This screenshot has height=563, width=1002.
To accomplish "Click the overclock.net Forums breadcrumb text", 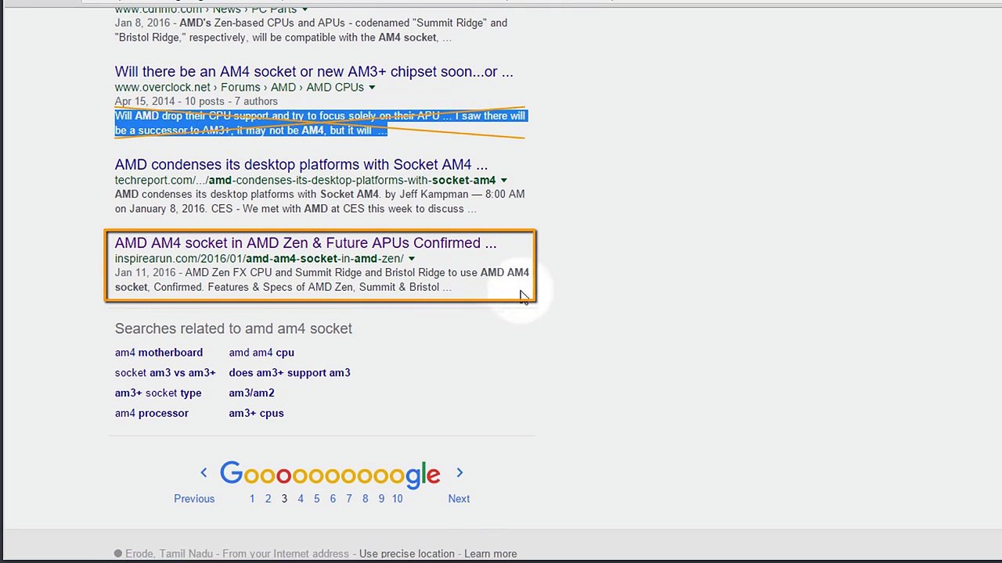I will click(240, 88).
